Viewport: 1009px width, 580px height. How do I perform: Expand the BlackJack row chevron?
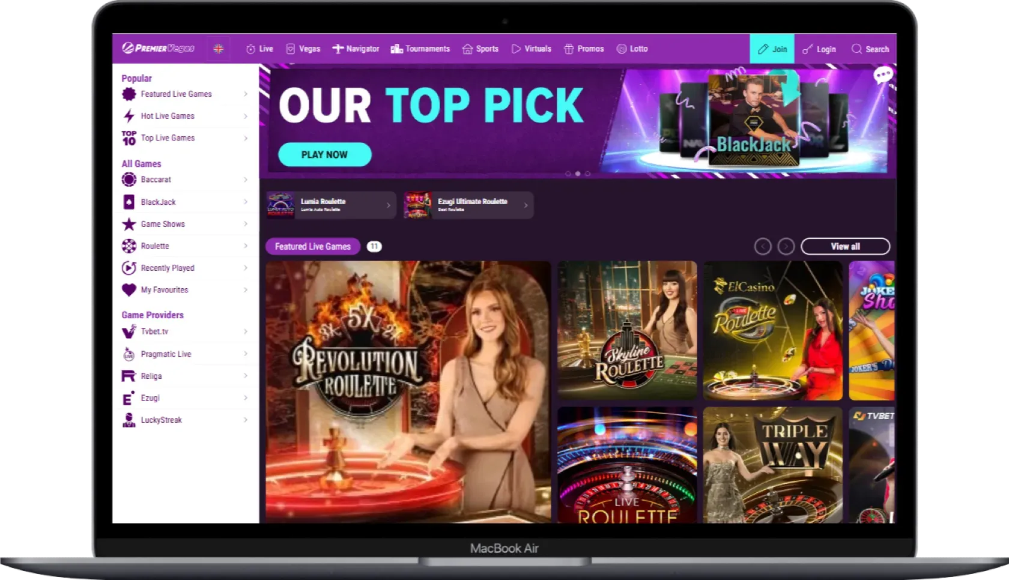[246, 202]
